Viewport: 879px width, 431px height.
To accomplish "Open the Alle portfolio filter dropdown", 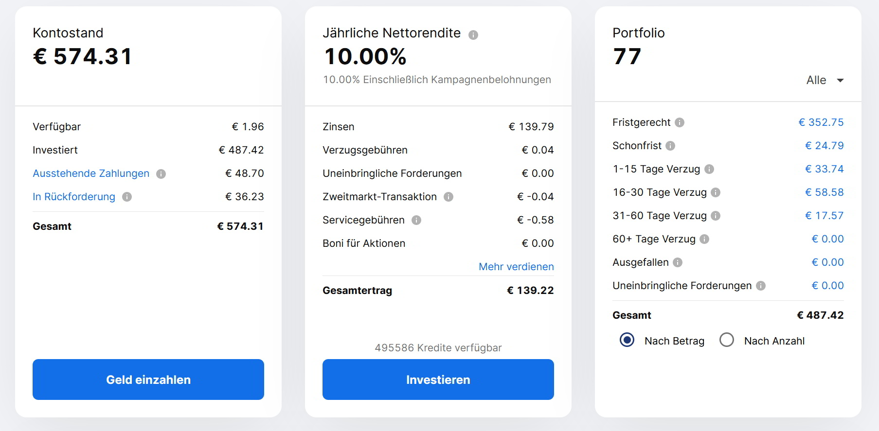I will pyautogui.click(x=825, y=80).
